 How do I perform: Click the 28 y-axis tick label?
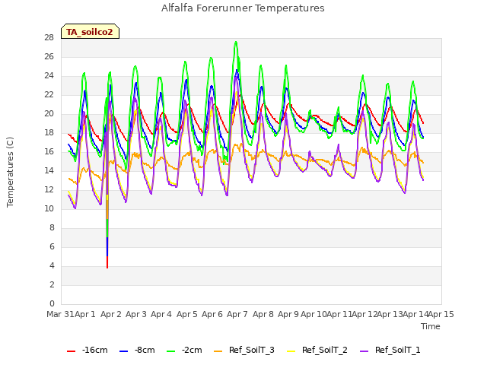49,38
